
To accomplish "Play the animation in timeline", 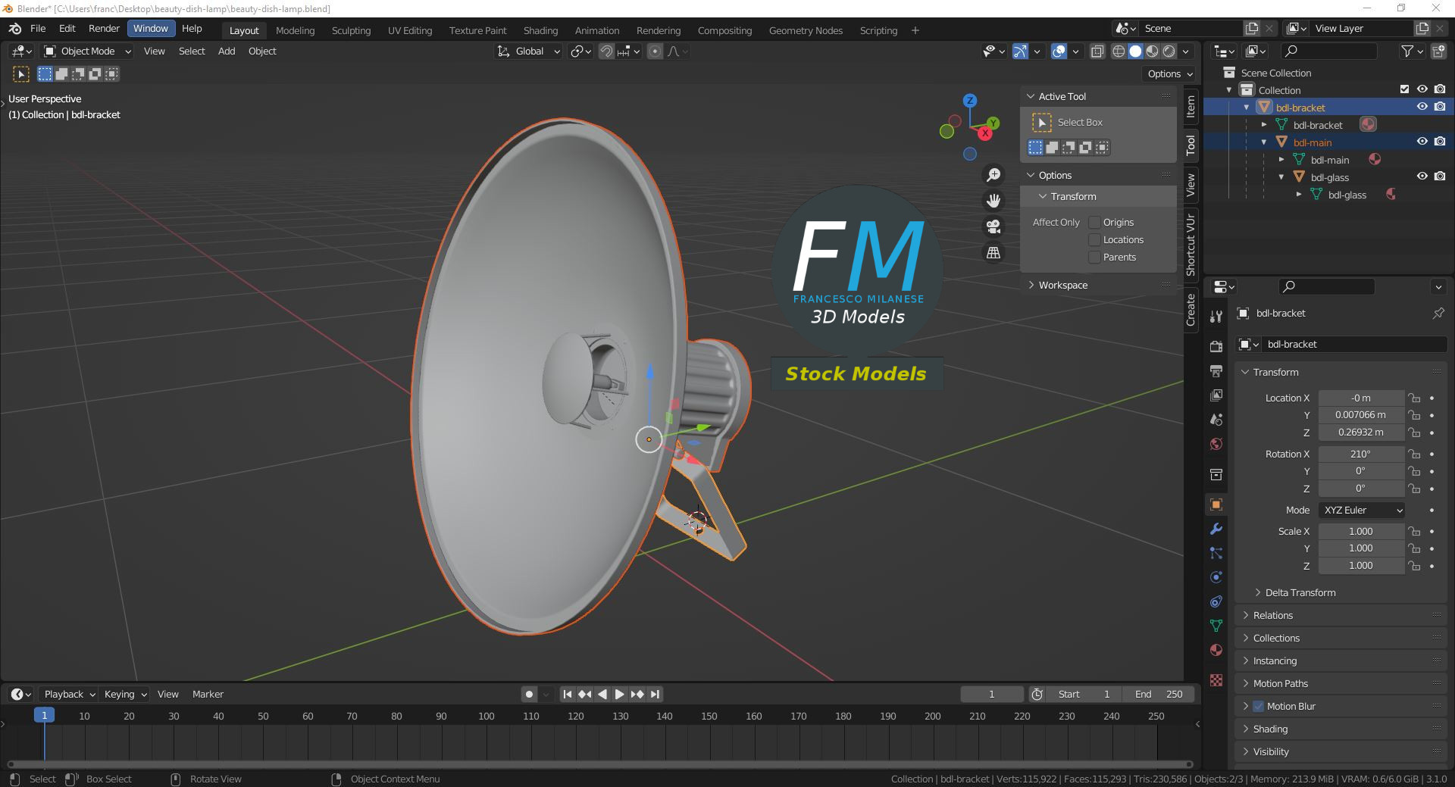I will [x=619, y=695].
